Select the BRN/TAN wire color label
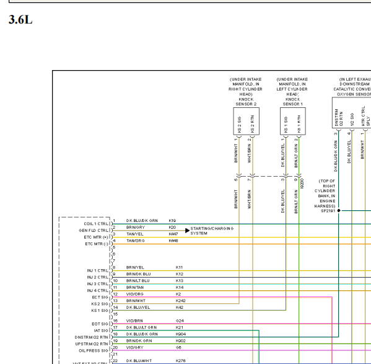 135,287
